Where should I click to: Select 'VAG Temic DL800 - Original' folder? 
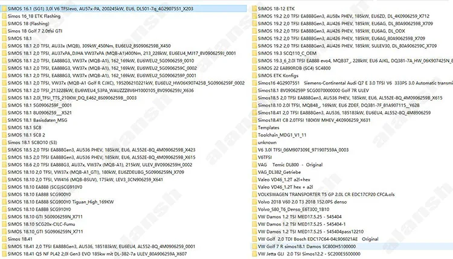tap(290, 165)
